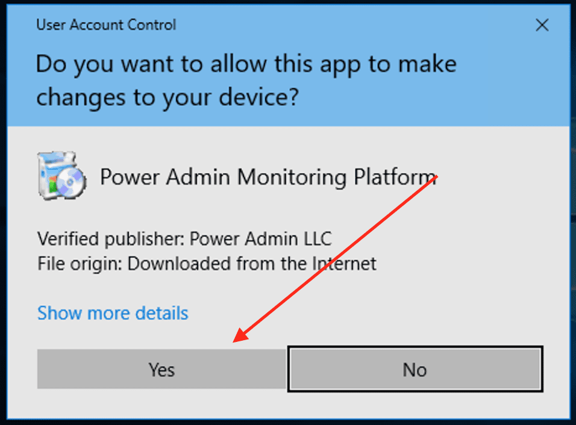Click the File origin label
This screenshot has width=576, height=425.
tap(80, 264)
